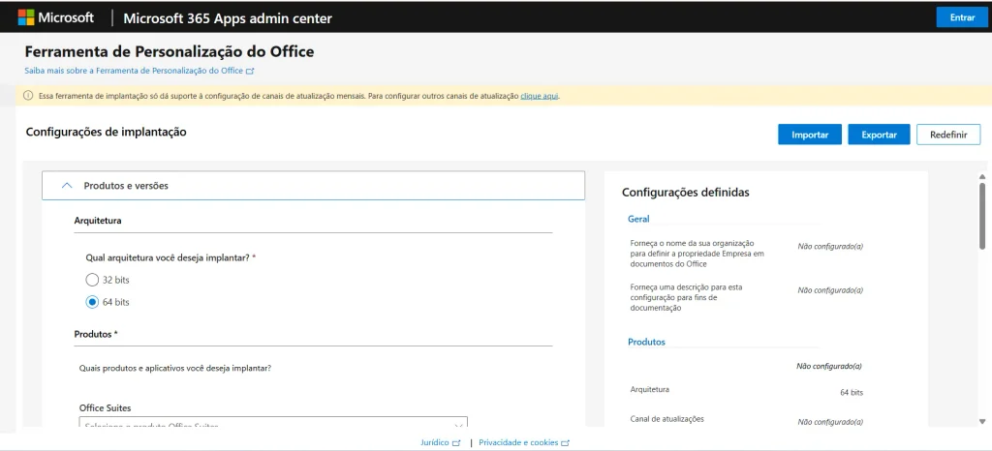The image size is (992, 451).
Task: Click the Configurações definidas panel title
Action: [686, 193]
